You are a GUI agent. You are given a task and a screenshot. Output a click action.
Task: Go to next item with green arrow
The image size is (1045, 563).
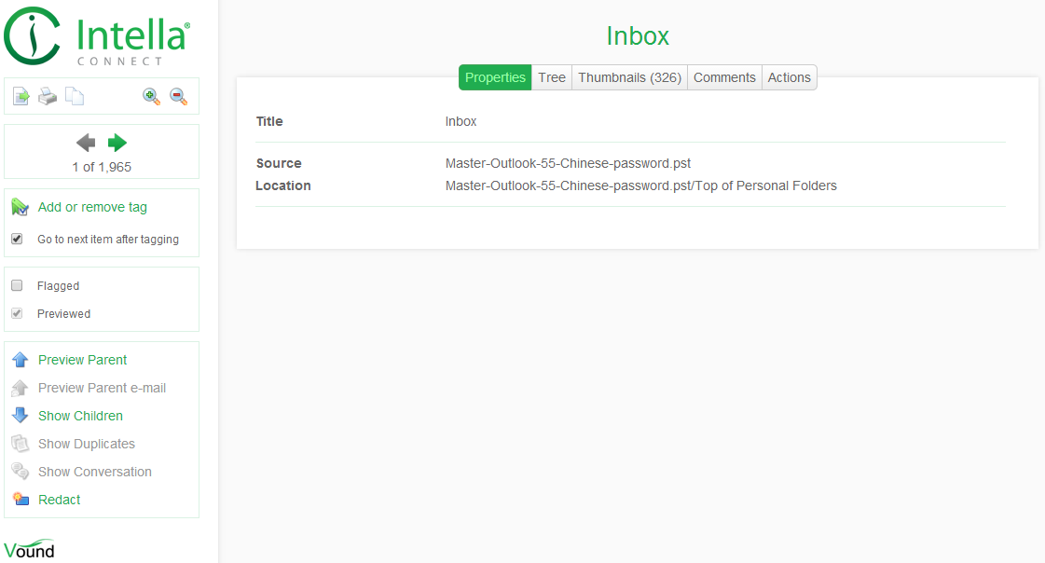[x=117, y=143]
